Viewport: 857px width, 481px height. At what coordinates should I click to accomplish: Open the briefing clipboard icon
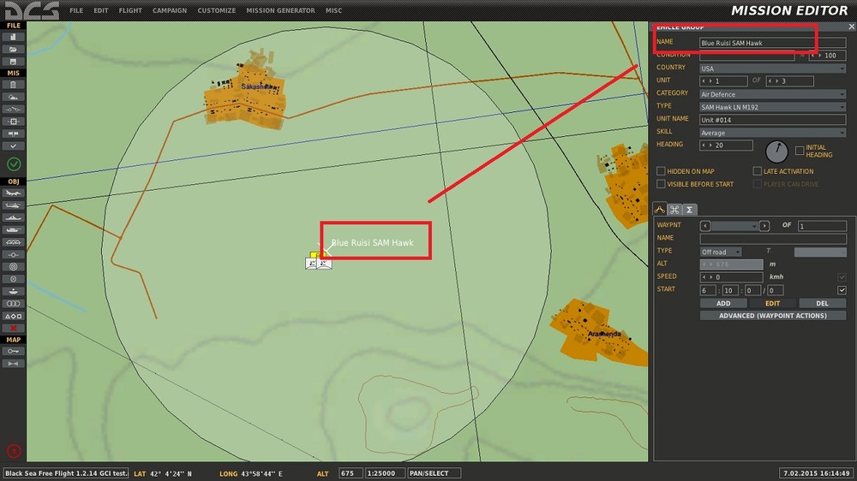click(x=13, y=85)
